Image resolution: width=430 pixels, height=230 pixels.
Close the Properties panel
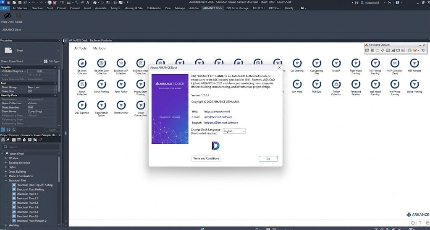tap(60, 41)
